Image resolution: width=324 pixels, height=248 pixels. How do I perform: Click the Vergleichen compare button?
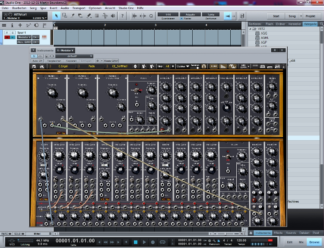coord(54,61)
